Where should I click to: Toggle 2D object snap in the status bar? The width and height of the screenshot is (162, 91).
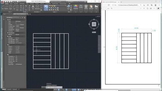[75, 90]
